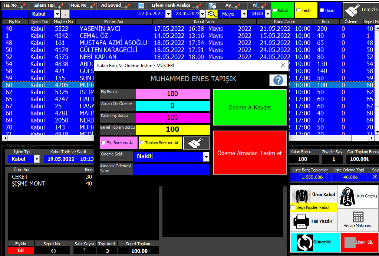
Task: Select the Toplam Borcunu Al radio option
Action: click(x=142, y=143)
